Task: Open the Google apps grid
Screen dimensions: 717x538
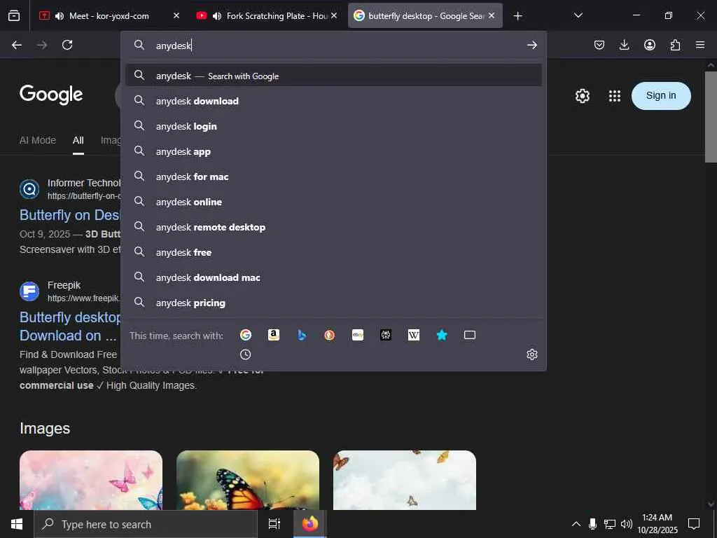Action: pos(615,95)
